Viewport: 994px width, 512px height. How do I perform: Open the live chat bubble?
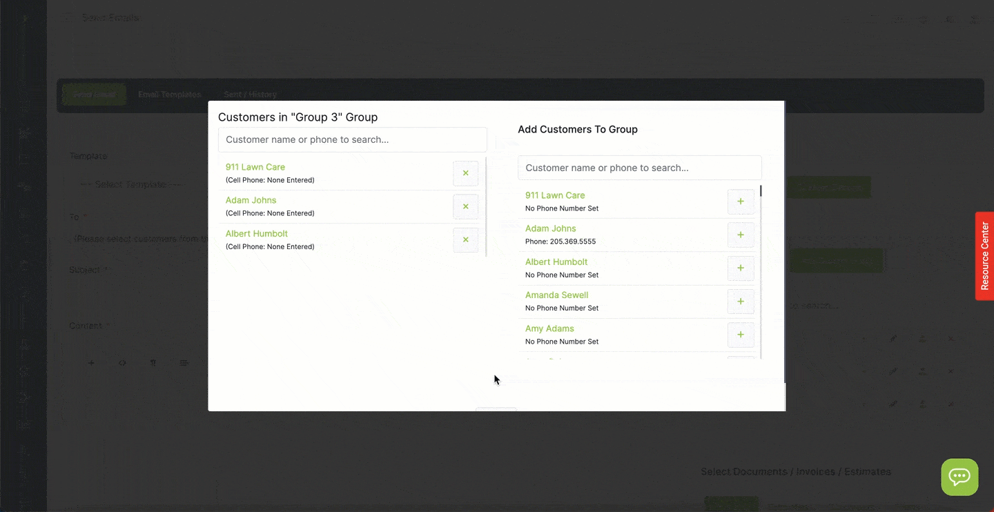pyautogui.click(x=959, y=477)
